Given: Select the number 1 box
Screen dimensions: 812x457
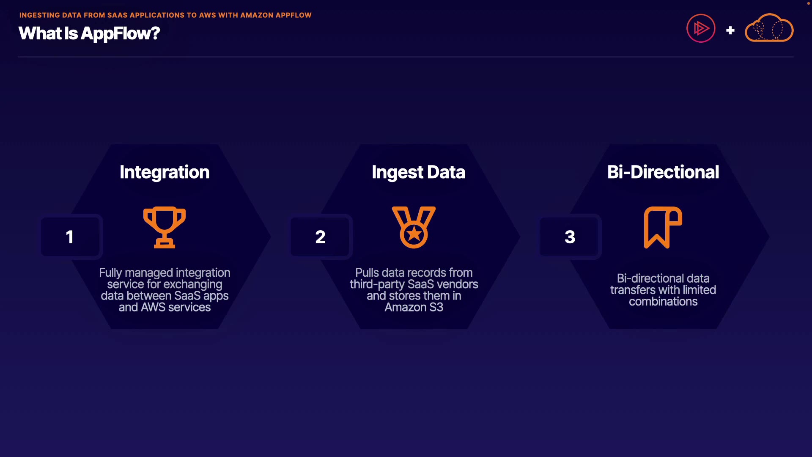Looking at the screenshot, I should pyautogui.click(x=70, y=237).
